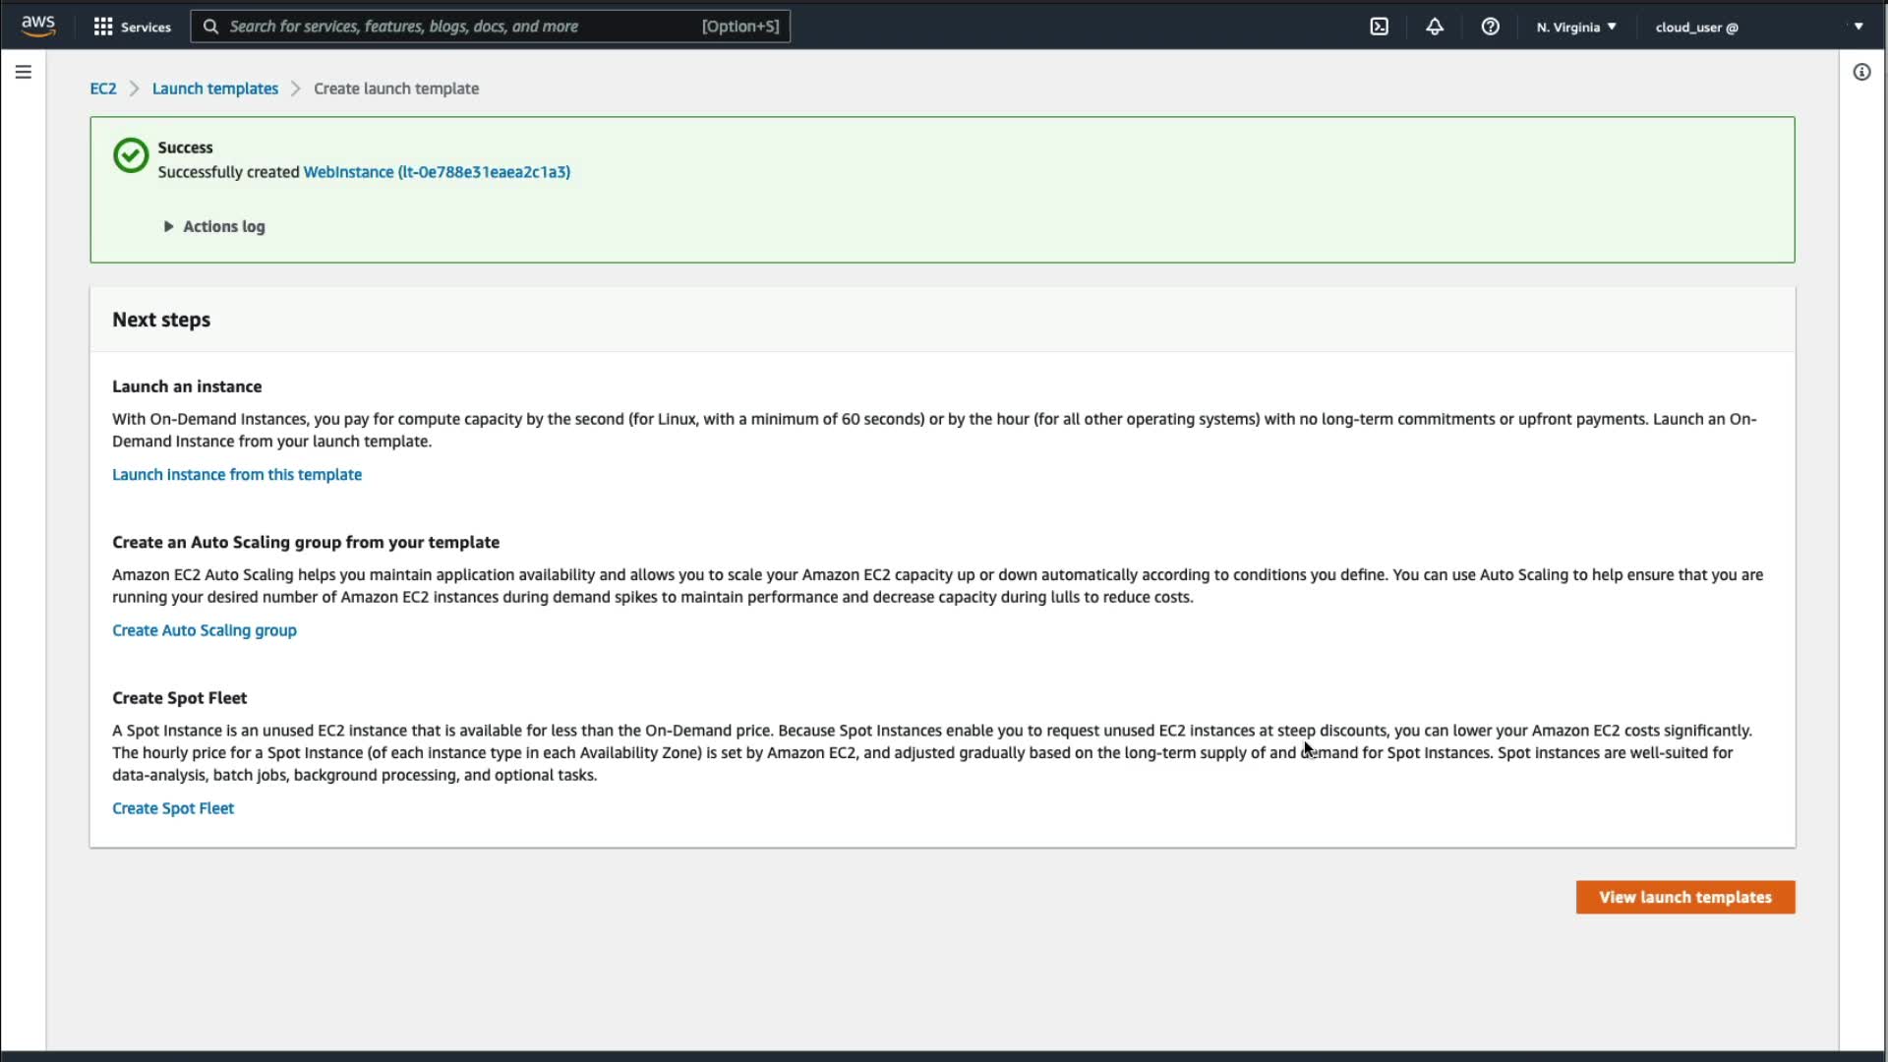The image size is (1888, 1062).
Task: Expand the hamburger side navigation menu
Action: point(24,72)
